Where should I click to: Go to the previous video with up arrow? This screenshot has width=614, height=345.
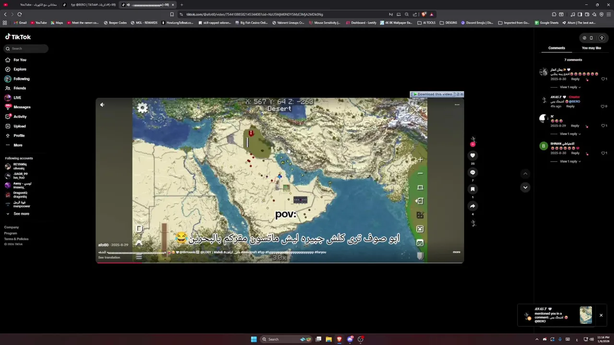pyautogui.click(x=525, y=173)
